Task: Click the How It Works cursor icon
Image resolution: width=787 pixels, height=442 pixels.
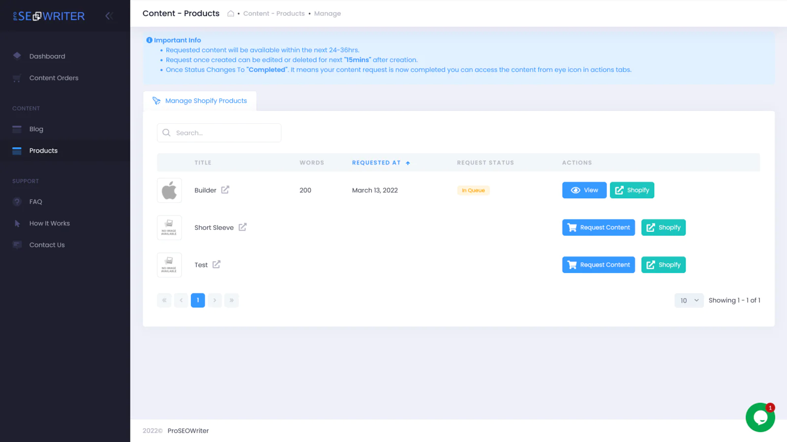Action: pos(17,223)
